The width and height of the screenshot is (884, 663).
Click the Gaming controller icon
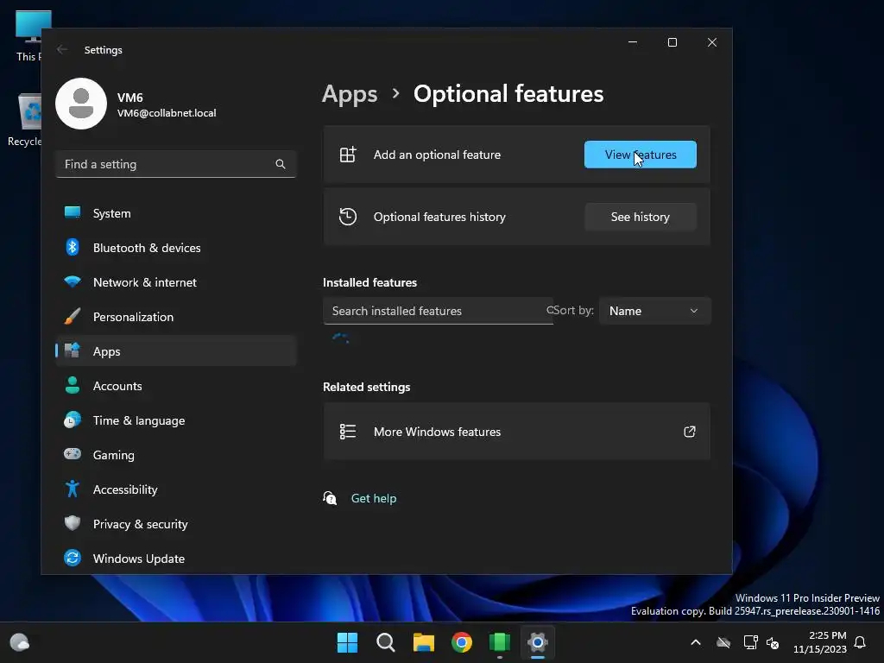(x=73, y=454)
